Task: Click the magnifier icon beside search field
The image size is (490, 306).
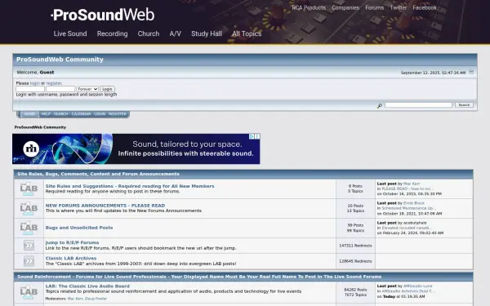Action: click(x=380, y=106)
